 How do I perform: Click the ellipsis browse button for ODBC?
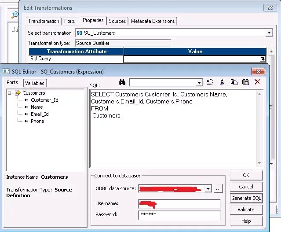coord(218,189)
